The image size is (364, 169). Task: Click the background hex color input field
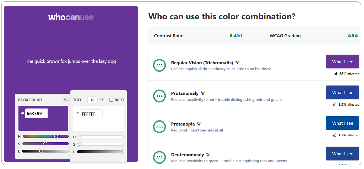click(36, 113)
